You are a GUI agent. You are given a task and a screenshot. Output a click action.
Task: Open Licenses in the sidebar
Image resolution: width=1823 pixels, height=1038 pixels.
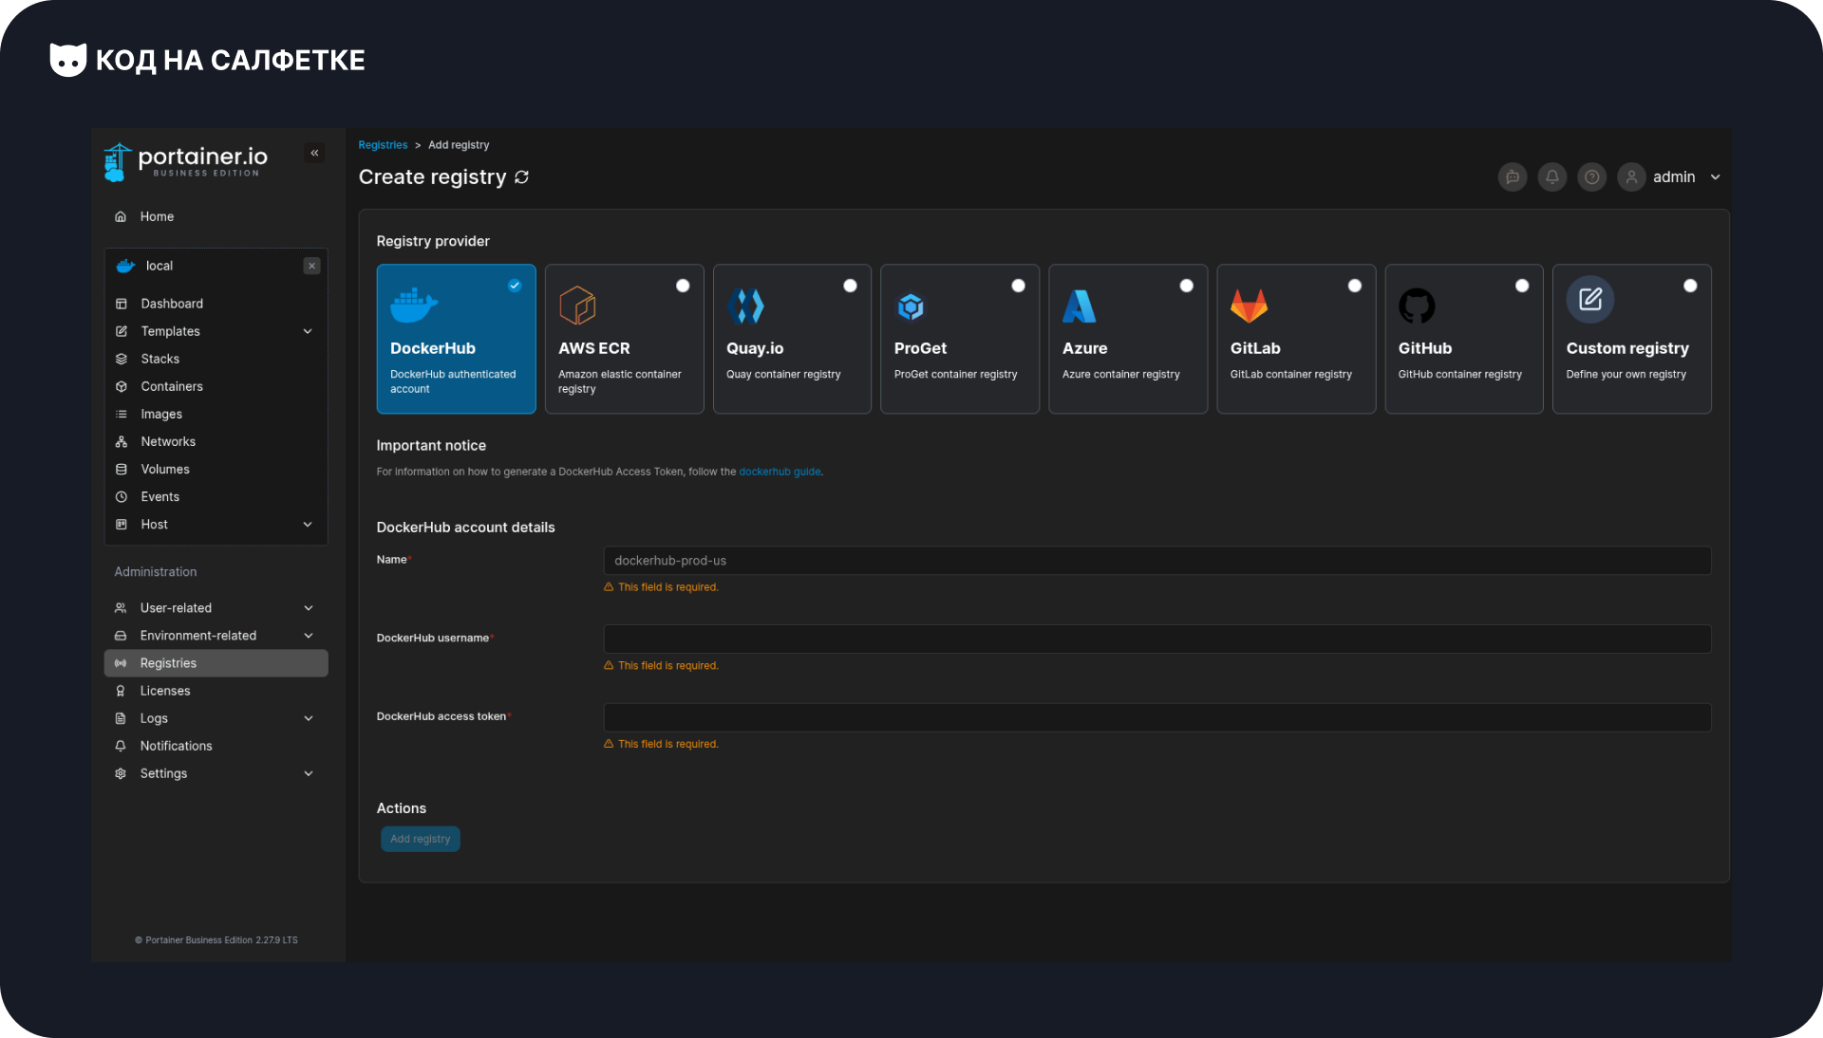coord(216,691)
